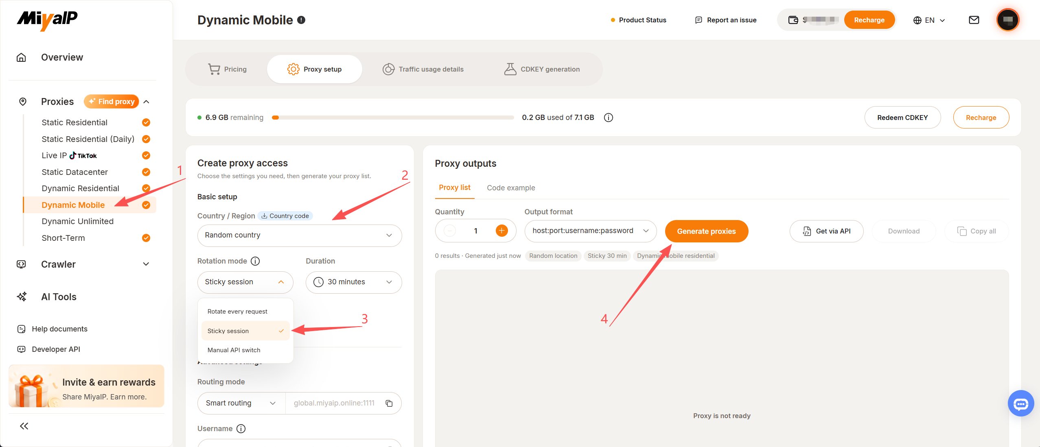Show Rotation mode info tooltip
This screenshot has height=447, width=1040.
(x=255, y=261)
